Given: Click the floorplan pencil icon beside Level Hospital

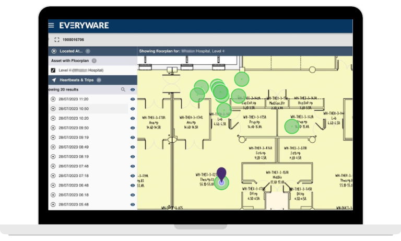Looking at the screenshot, I should (x=53, y=70).
